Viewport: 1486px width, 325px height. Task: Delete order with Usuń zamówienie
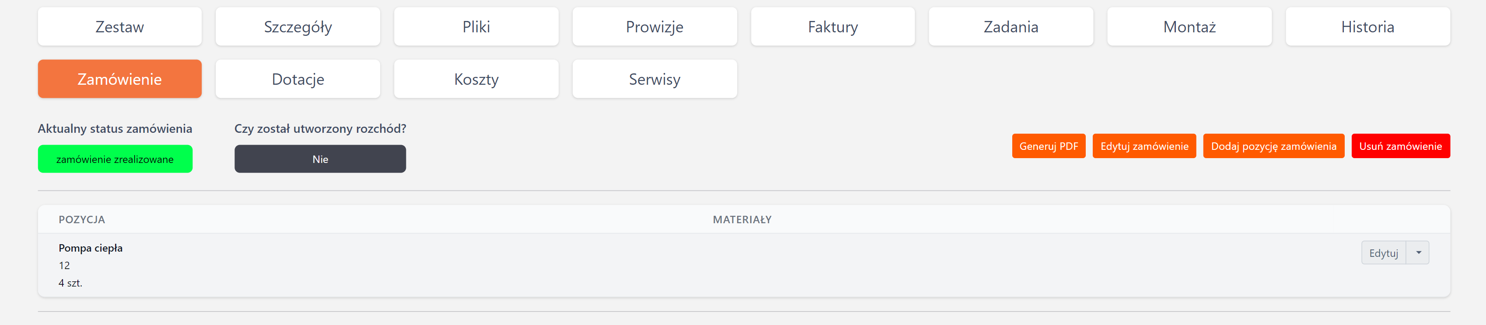point(1400,146)
